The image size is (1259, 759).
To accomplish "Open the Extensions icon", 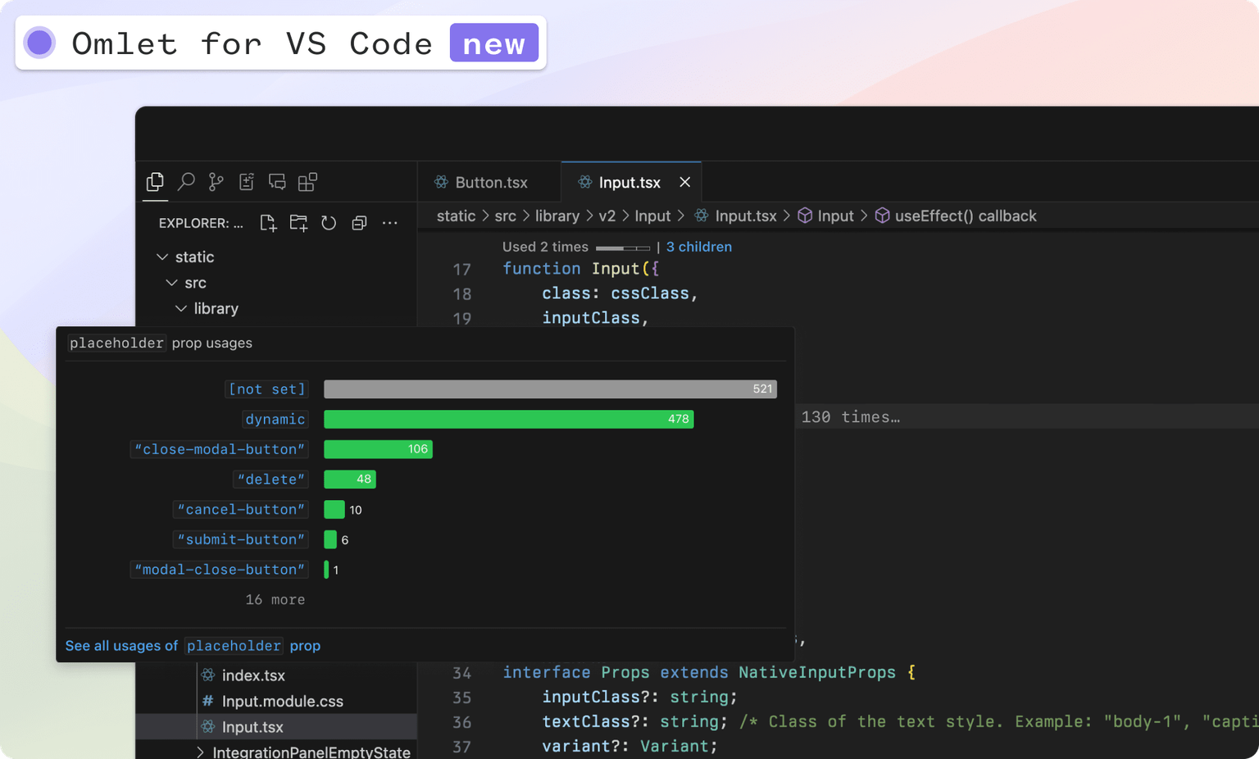I will [307, 181].
